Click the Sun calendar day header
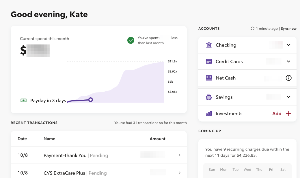 212,170
